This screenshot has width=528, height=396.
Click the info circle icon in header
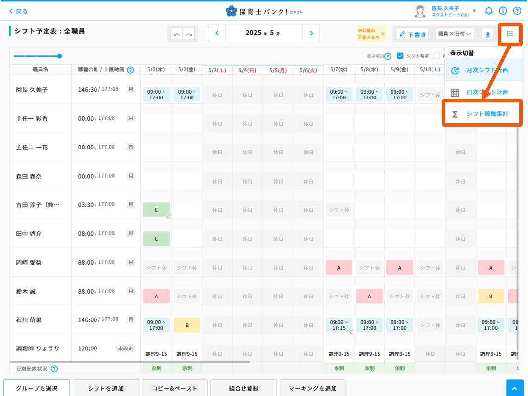[503, 11]
